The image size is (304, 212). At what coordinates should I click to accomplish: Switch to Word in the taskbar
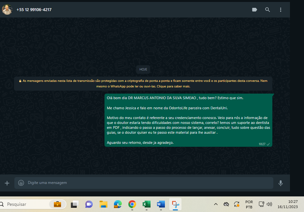[x=161, y=204]
